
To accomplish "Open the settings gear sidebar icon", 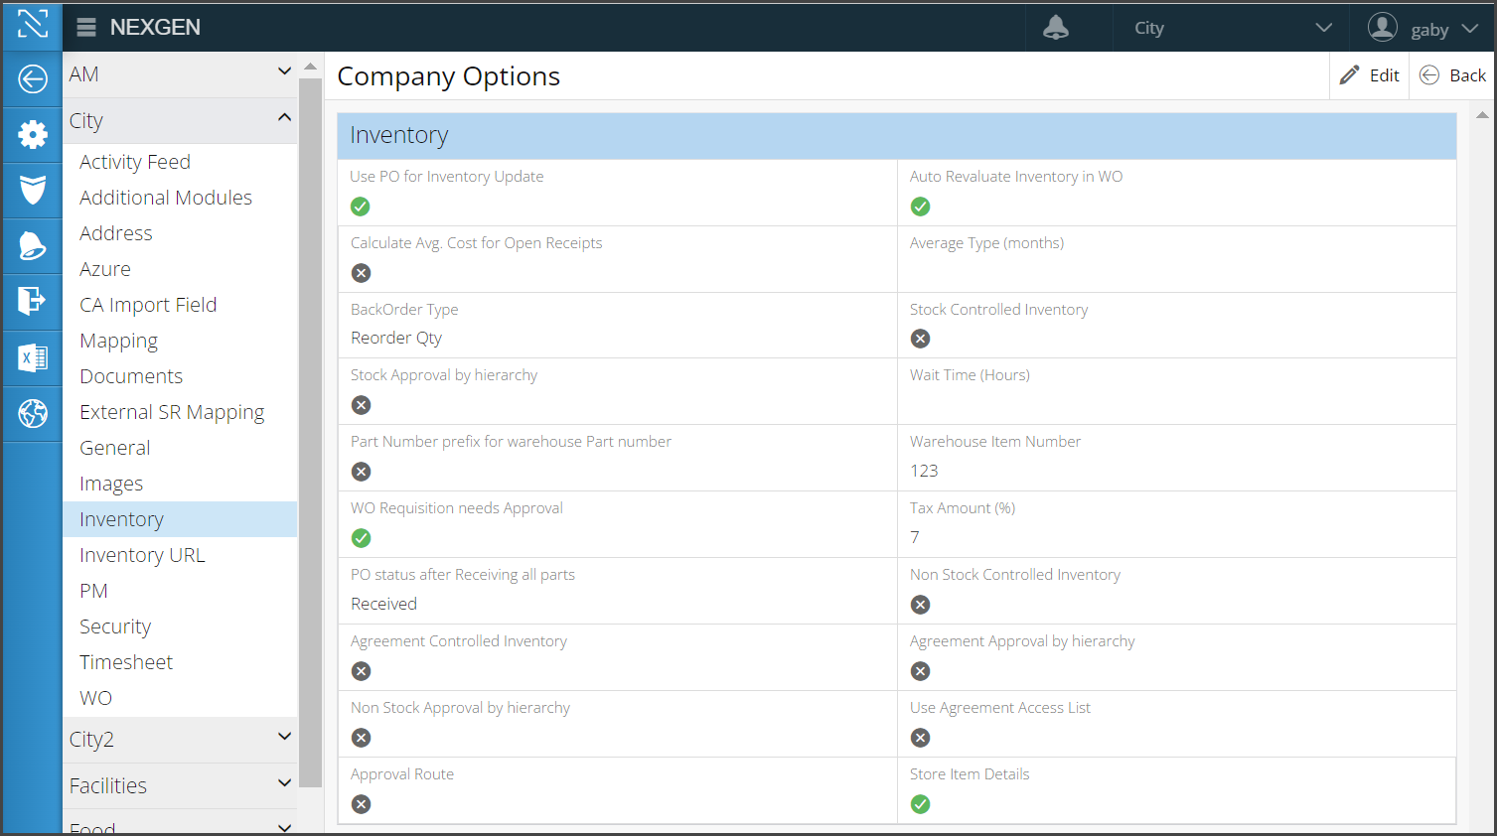I will (x=32, y=134).
